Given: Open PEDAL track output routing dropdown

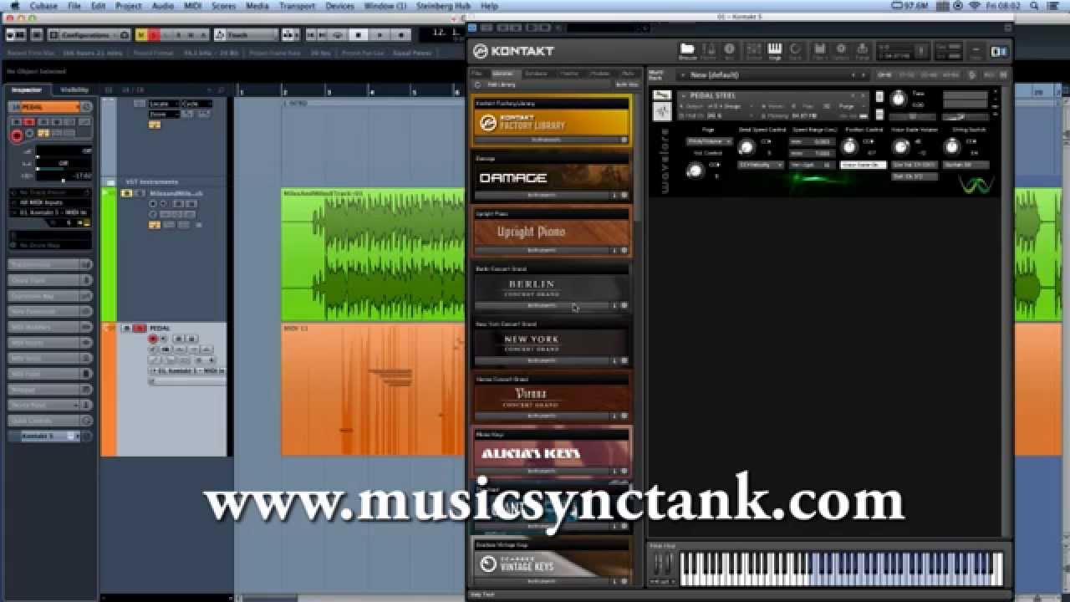Looking at the screenshot, I should click(x=186, y=370).
